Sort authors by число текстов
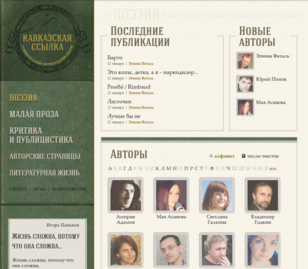308x269 pixels. click(260, 156)
